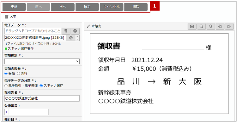Click the drag & drop file input field
The image size is (237, 122).
[33, 31]
